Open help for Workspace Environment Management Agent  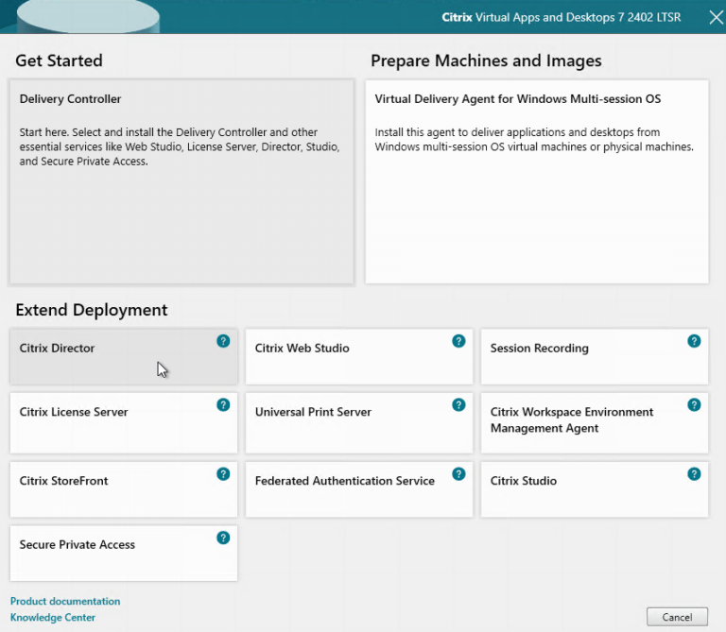pos(694,405)
